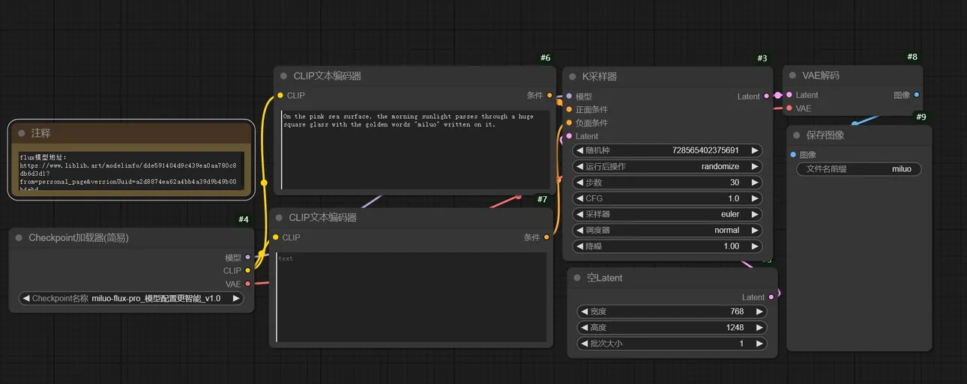Decrease 高度 with its left arrow
The width and height of the screenshot is (967, 384).
(x=584, y=328)
